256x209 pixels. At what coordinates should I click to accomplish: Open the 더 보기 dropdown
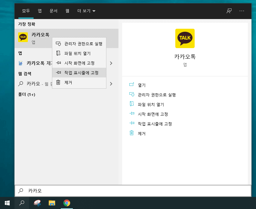click(x=86, y=11)
